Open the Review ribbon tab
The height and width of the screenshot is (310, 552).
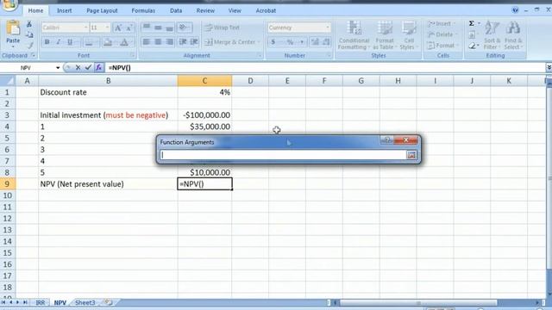pos(205,10)
